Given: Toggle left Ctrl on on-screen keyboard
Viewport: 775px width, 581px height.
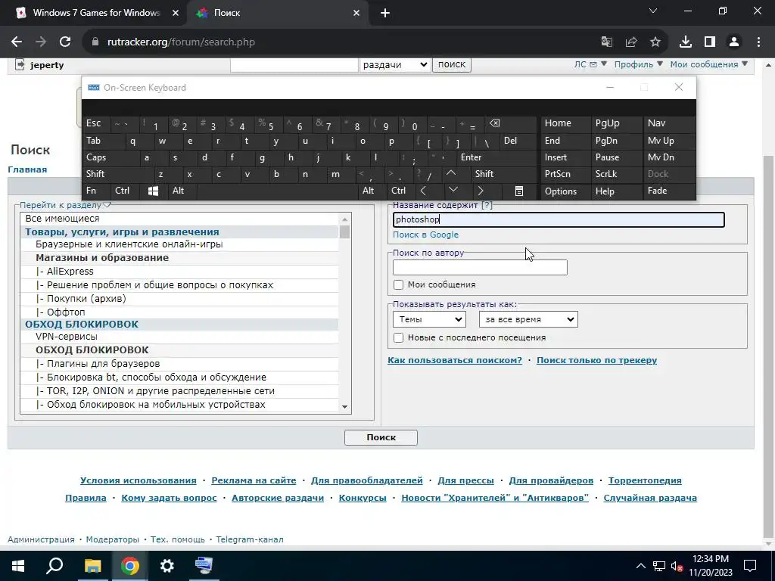Looking at the screenshot, I should coord(125,191).
